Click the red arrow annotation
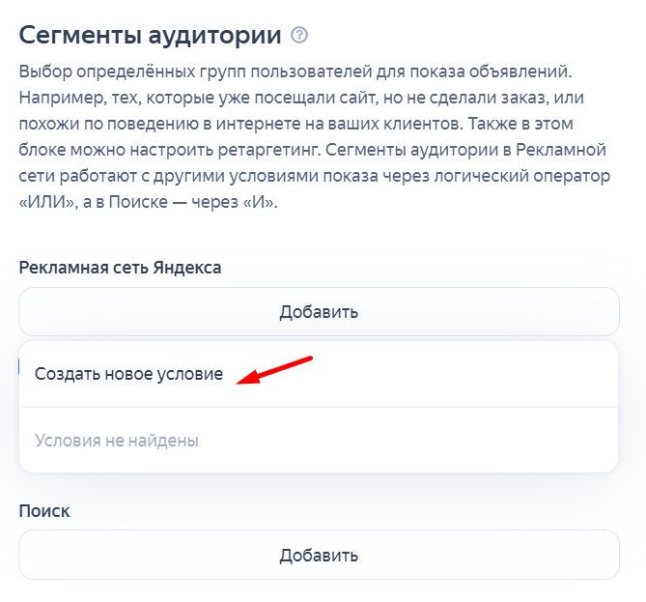This screenshot has width=646, height=602. pos(274,371)
